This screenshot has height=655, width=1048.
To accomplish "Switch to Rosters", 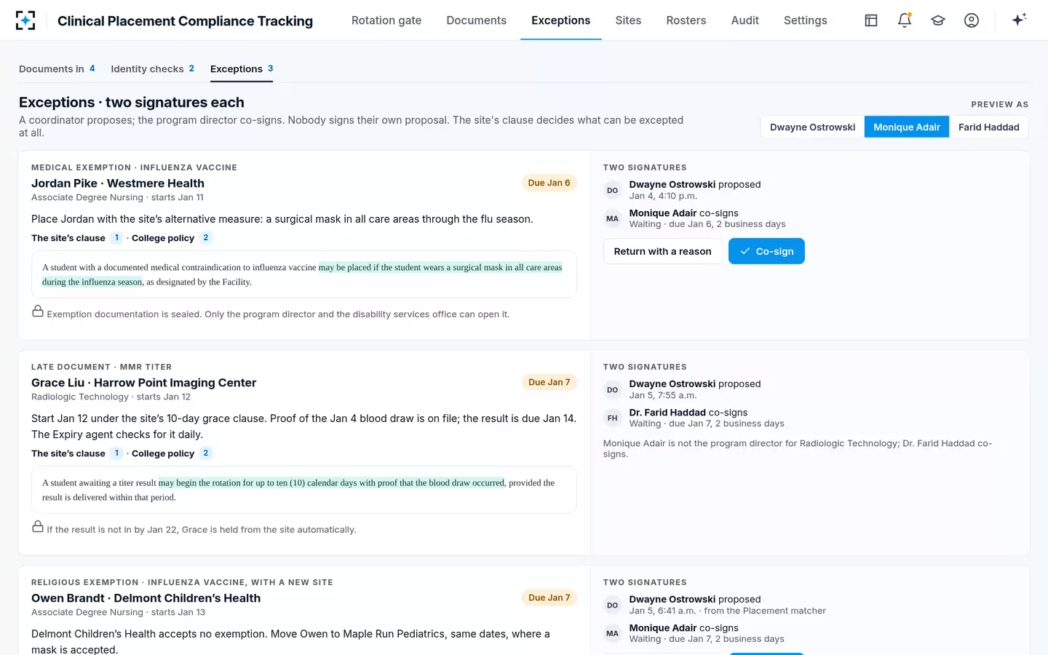I will [686, 20].
